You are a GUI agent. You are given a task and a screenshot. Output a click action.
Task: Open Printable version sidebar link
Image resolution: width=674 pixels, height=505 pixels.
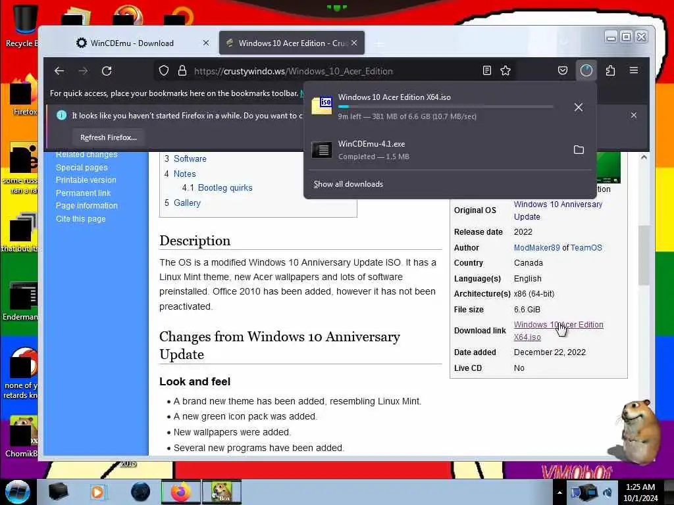click(x=86, y=180)
